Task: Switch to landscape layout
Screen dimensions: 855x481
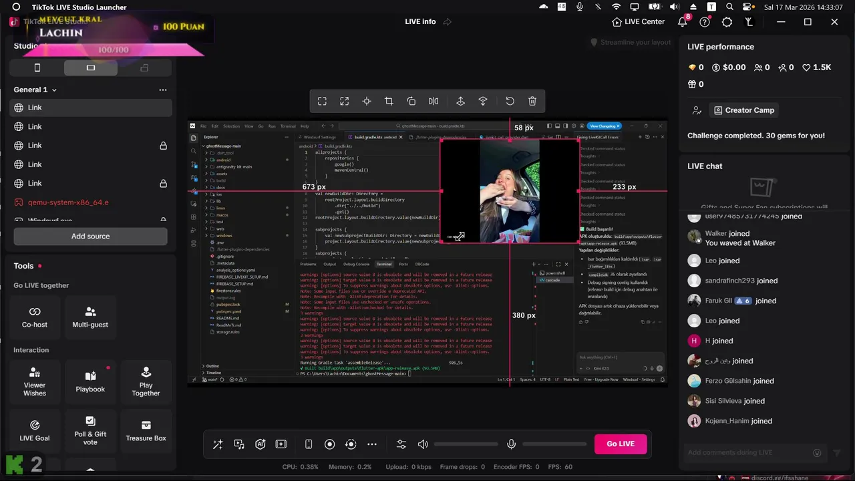Action: [91, 67]
